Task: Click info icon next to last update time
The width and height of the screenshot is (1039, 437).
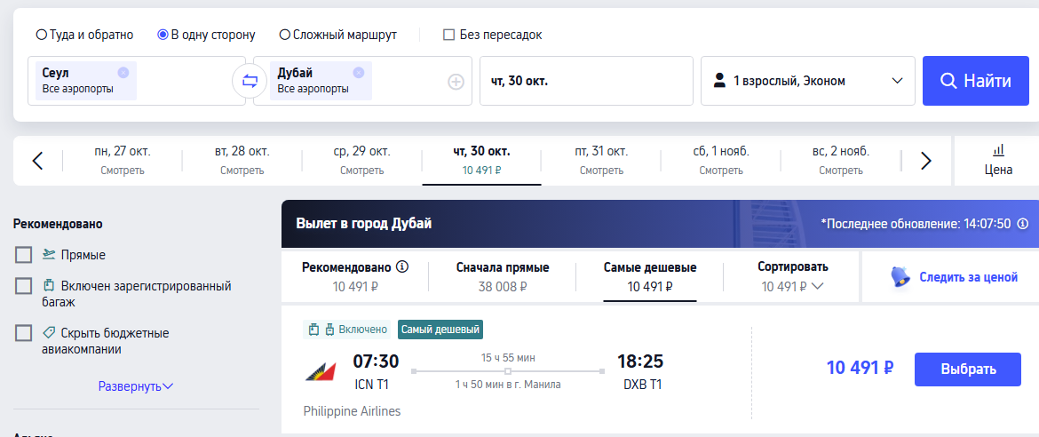Action: point(1022,224)
